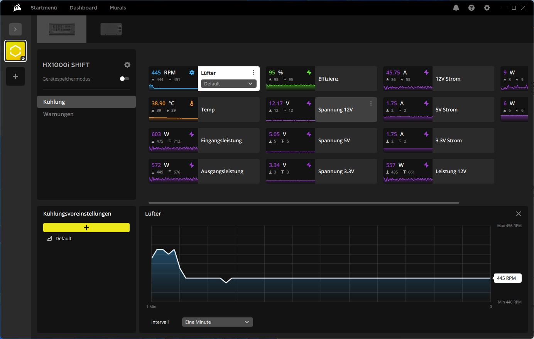Click the 445 RPM marker on the fan graph
This screenshot has height=339, width=534.
(508, 278)
